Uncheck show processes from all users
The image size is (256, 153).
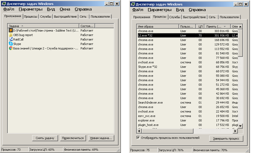(x=138, y=138)
